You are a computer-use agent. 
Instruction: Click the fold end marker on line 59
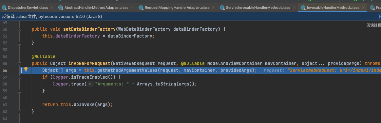point(19,91)
